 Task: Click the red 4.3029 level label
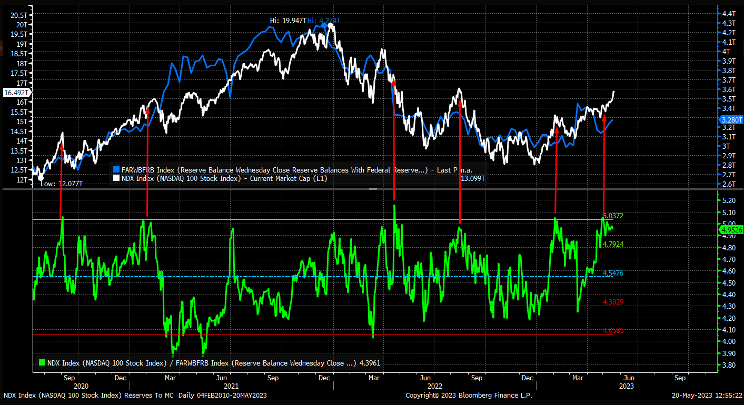(613, 302)
